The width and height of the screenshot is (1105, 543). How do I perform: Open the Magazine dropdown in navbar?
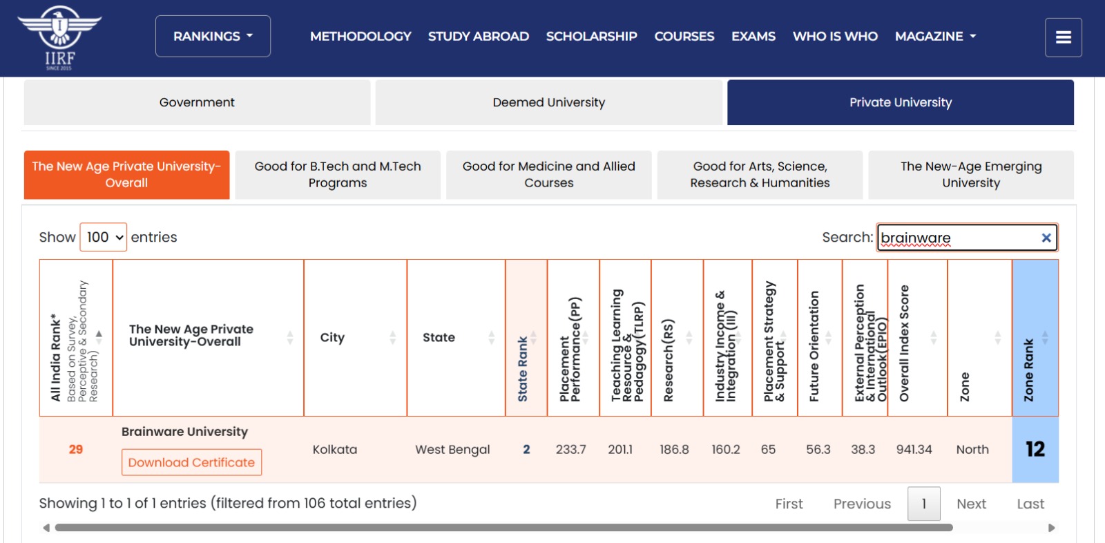click(x=935, y=36)
